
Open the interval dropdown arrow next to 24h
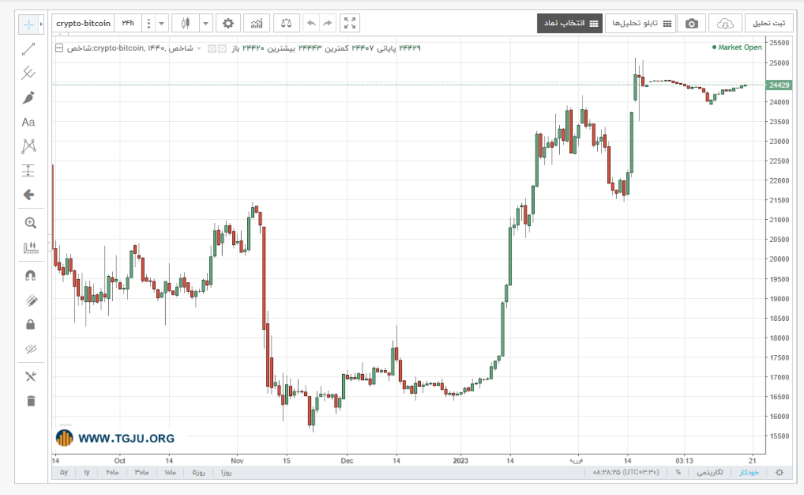(x=161, y=23)
